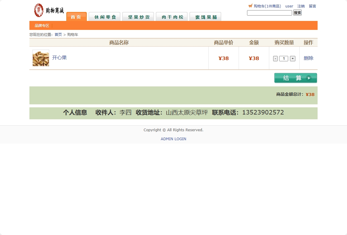Image resolution: width=347 pixels, height=235 pixels.
Task: Click ADMIN LOGIN at the page bottom
Action: [173, 139]
